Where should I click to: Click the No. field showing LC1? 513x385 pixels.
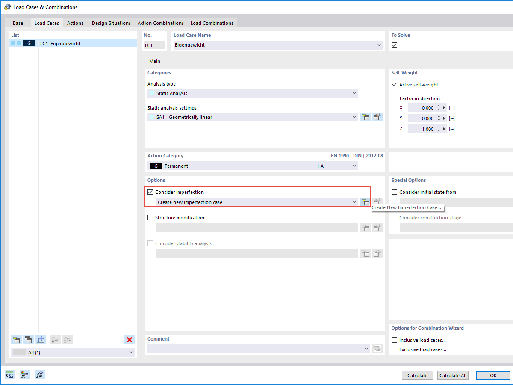click(x=154, y=45)
